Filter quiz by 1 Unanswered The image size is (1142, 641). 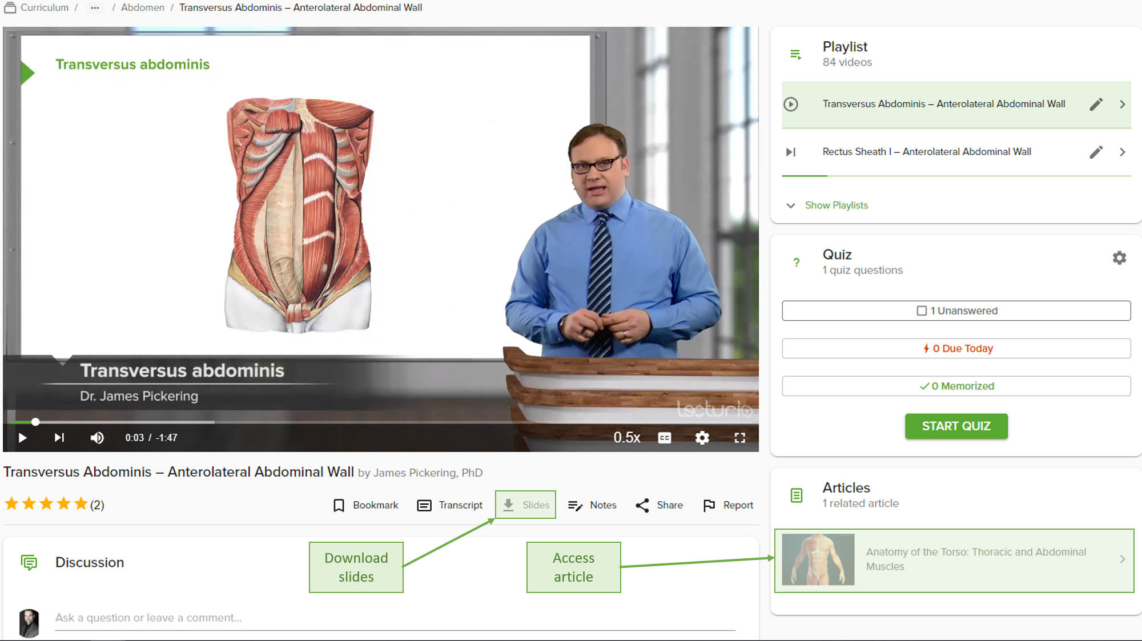(956, 311)
